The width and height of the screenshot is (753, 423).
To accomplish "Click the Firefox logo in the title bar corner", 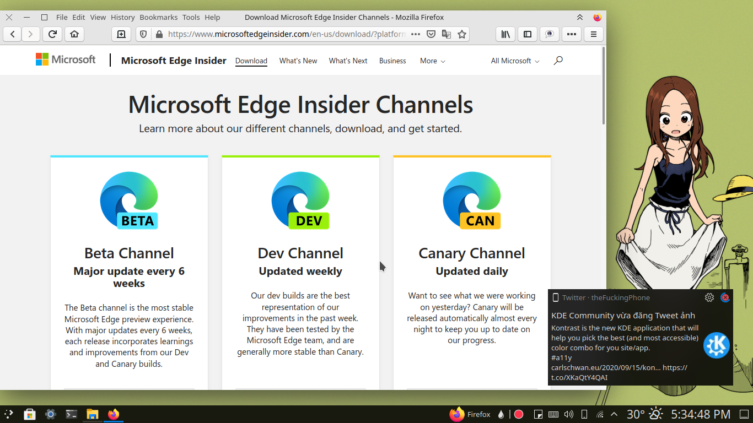I will [x=597, y=17].
